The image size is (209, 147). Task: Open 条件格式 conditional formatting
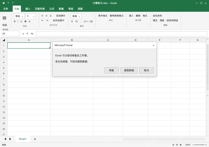[x=103, y=16]
